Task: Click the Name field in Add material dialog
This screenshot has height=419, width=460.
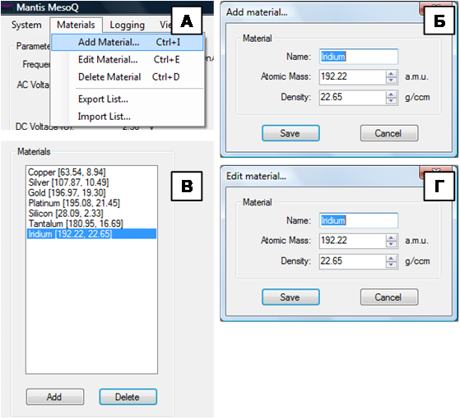Action: click(x=359, y=57)
